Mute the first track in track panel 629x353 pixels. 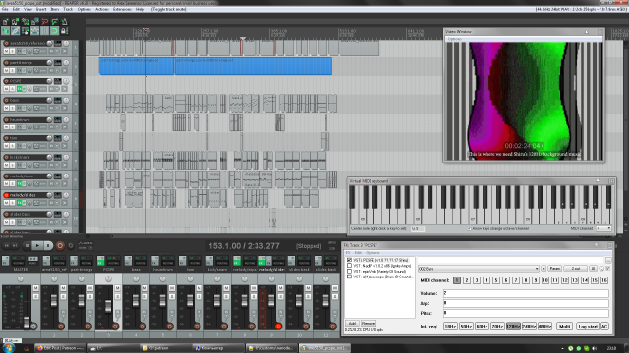(7, 51)
